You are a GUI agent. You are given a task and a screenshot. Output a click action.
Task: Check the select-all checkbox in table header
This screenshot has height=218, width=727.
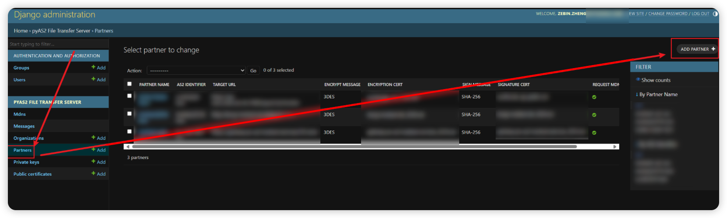point(129,84)
